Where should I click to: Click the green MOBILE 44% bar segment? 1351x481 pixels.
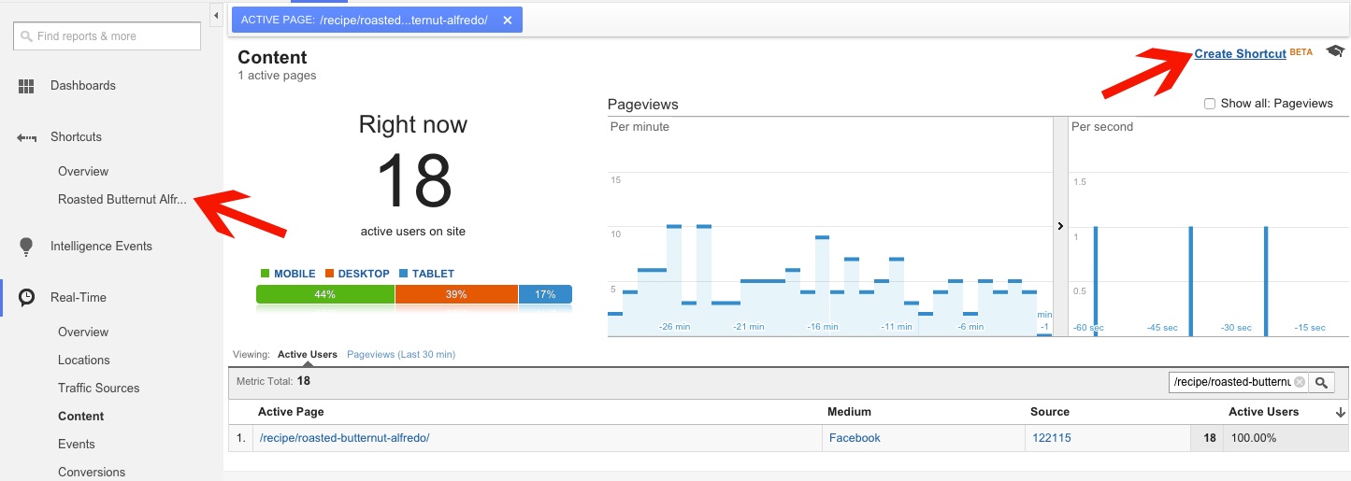(324, 294)
